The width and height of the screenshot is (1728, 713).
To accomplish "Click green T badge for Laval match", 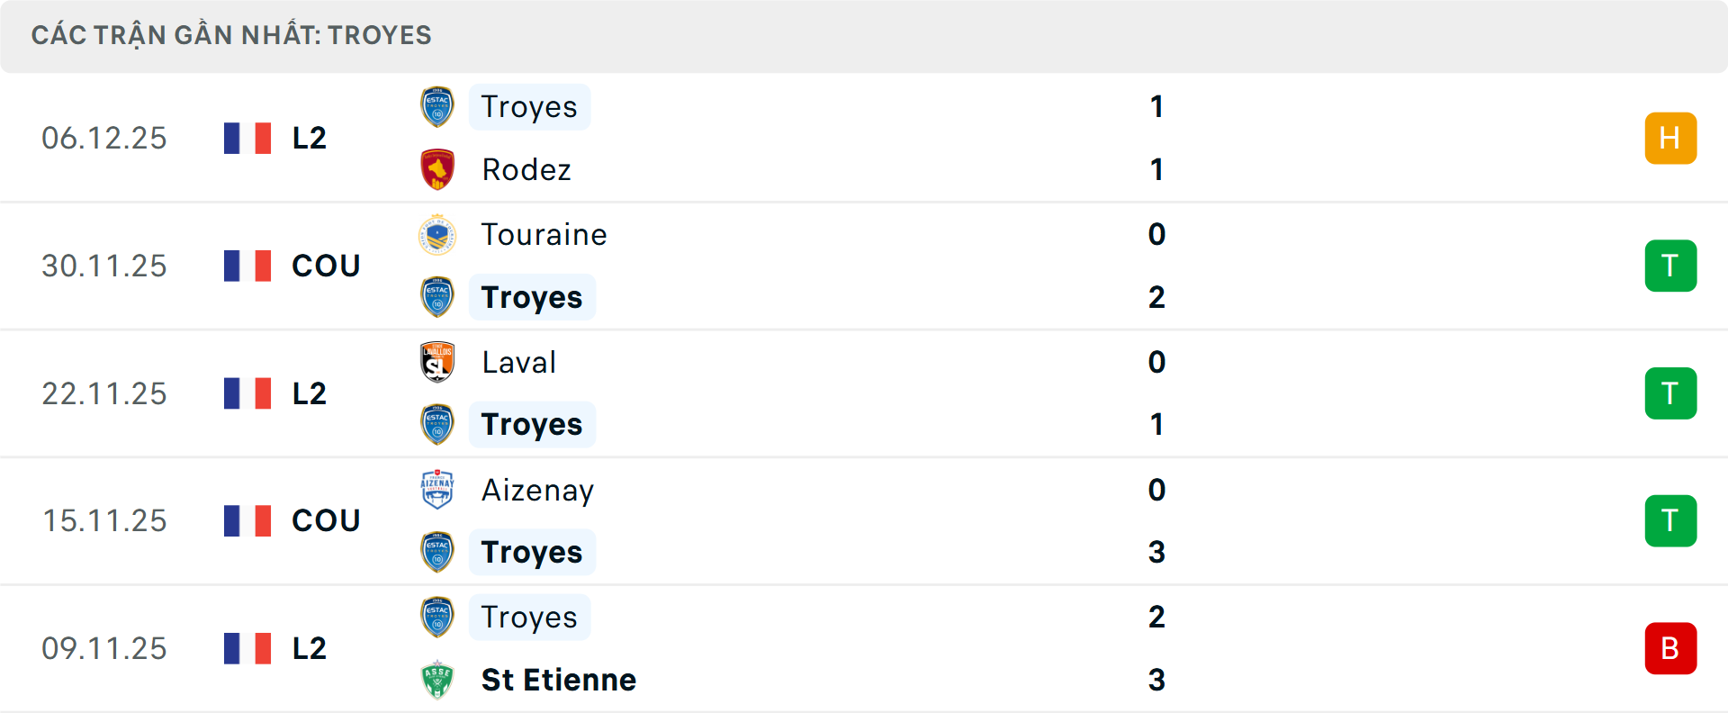I will pyautogui.click(x=1670, y=393).
